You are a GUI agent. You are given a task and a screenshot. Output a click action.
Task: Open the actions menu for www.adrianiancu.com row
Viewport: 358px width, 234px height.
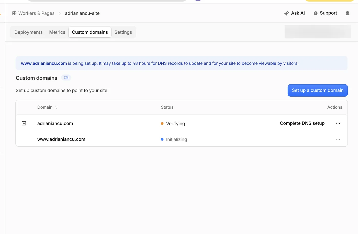pyautogui.click(x=338, y=139)
